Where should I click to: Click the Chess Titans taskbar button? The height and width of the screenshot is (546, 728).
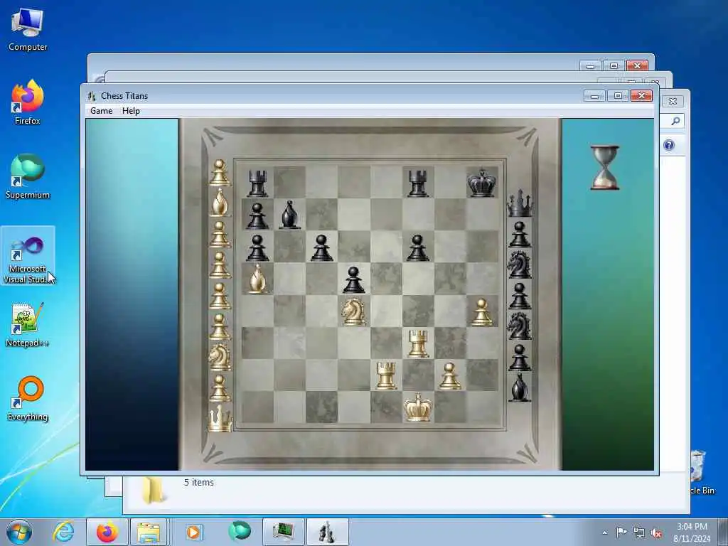point(328,532)
